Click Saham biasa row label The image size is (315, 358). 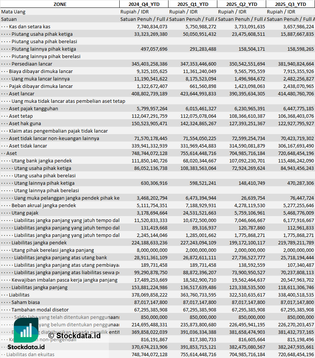tap(26, 302)
